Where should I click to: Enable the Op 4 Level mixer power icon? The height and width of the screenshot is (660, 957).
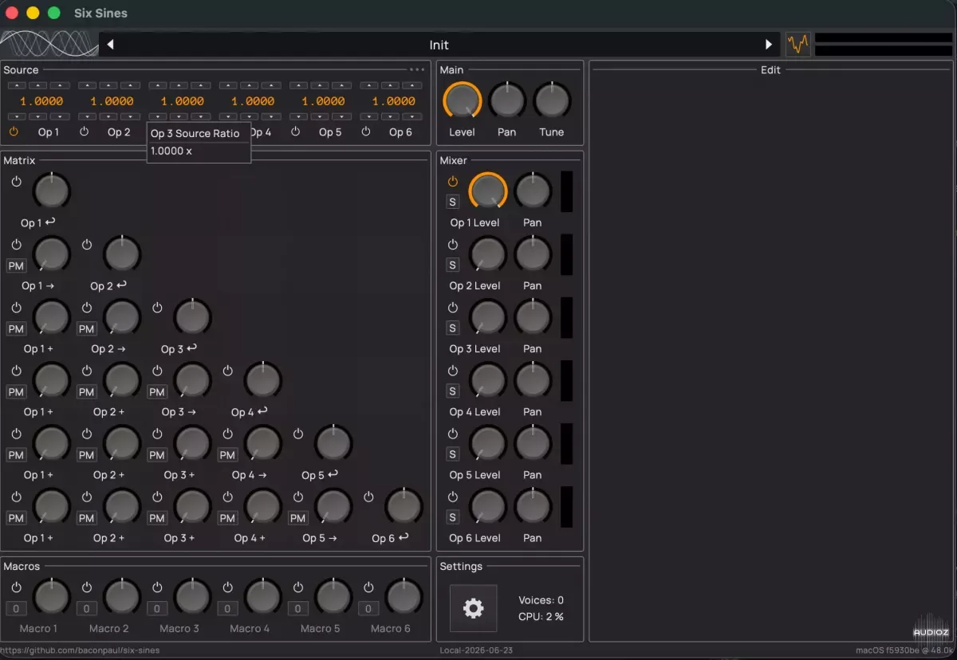(x=453, y=371)
